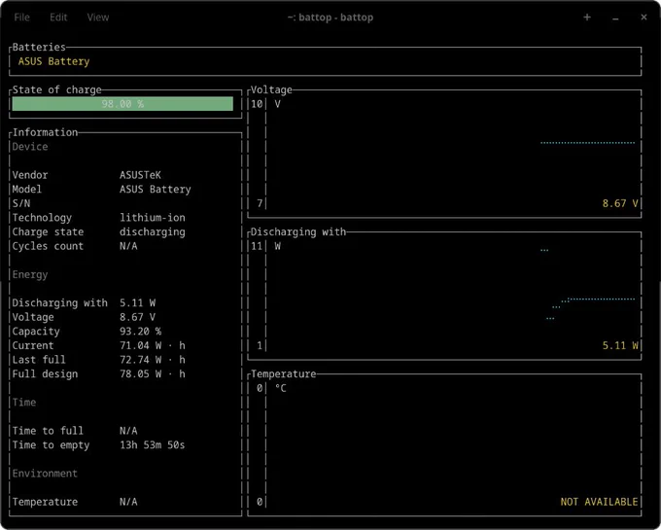Viewport: 661px width, 530px height.
Task: Click the 98.00 % charge progress bar
Action: click(122, 104)
